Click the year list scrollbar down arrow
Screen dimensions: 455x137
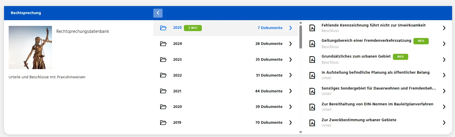pyautogui.click(x=301, y=132)
